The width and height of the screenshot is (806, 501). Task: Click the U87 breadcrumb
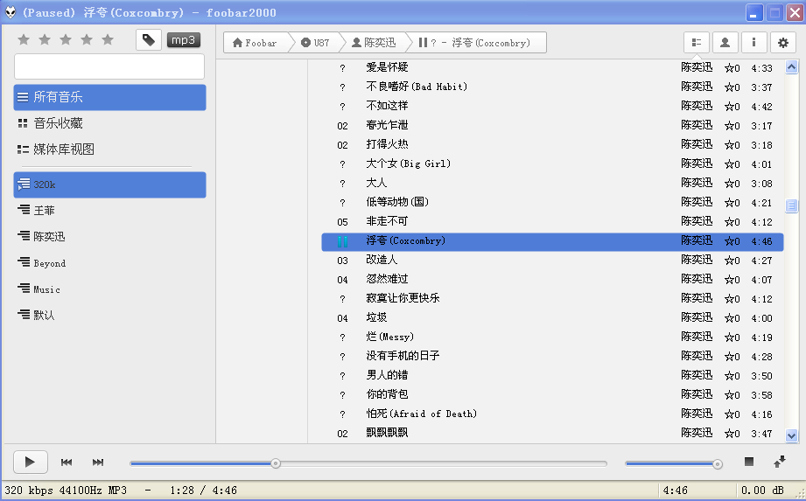coord(315,43)
